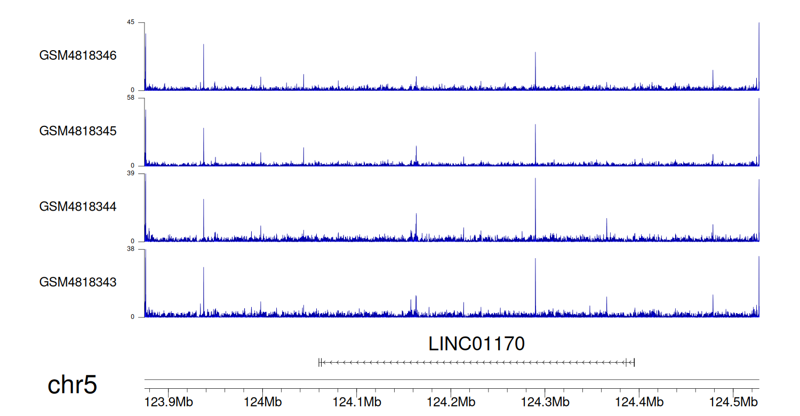
Task: Click the 124.5Mb axis tick label
Action: click(733, 402)
